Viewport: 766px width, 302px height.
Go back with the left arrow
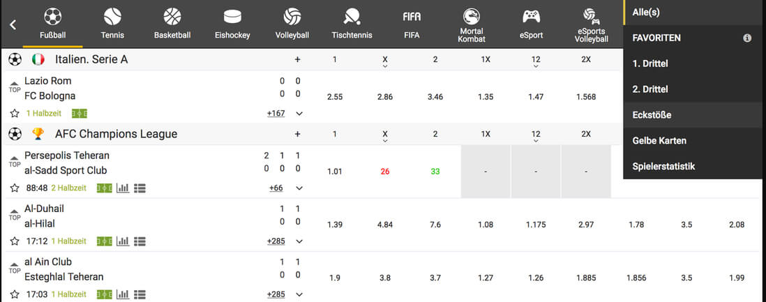[13, 24]
